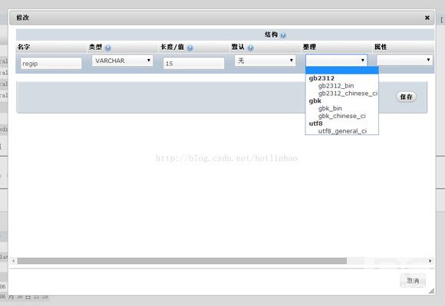The width and height of the screenshot is (445, 306).
Task: Click the 保存 save button
Action: (x=406, y=97)
